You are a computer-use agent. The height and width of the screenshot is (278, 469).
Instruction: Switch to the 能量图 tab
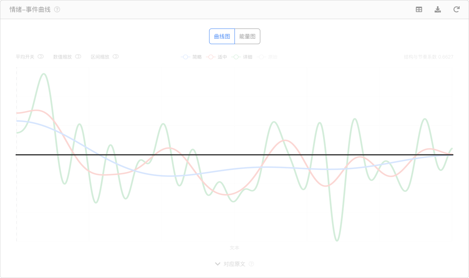247,36
